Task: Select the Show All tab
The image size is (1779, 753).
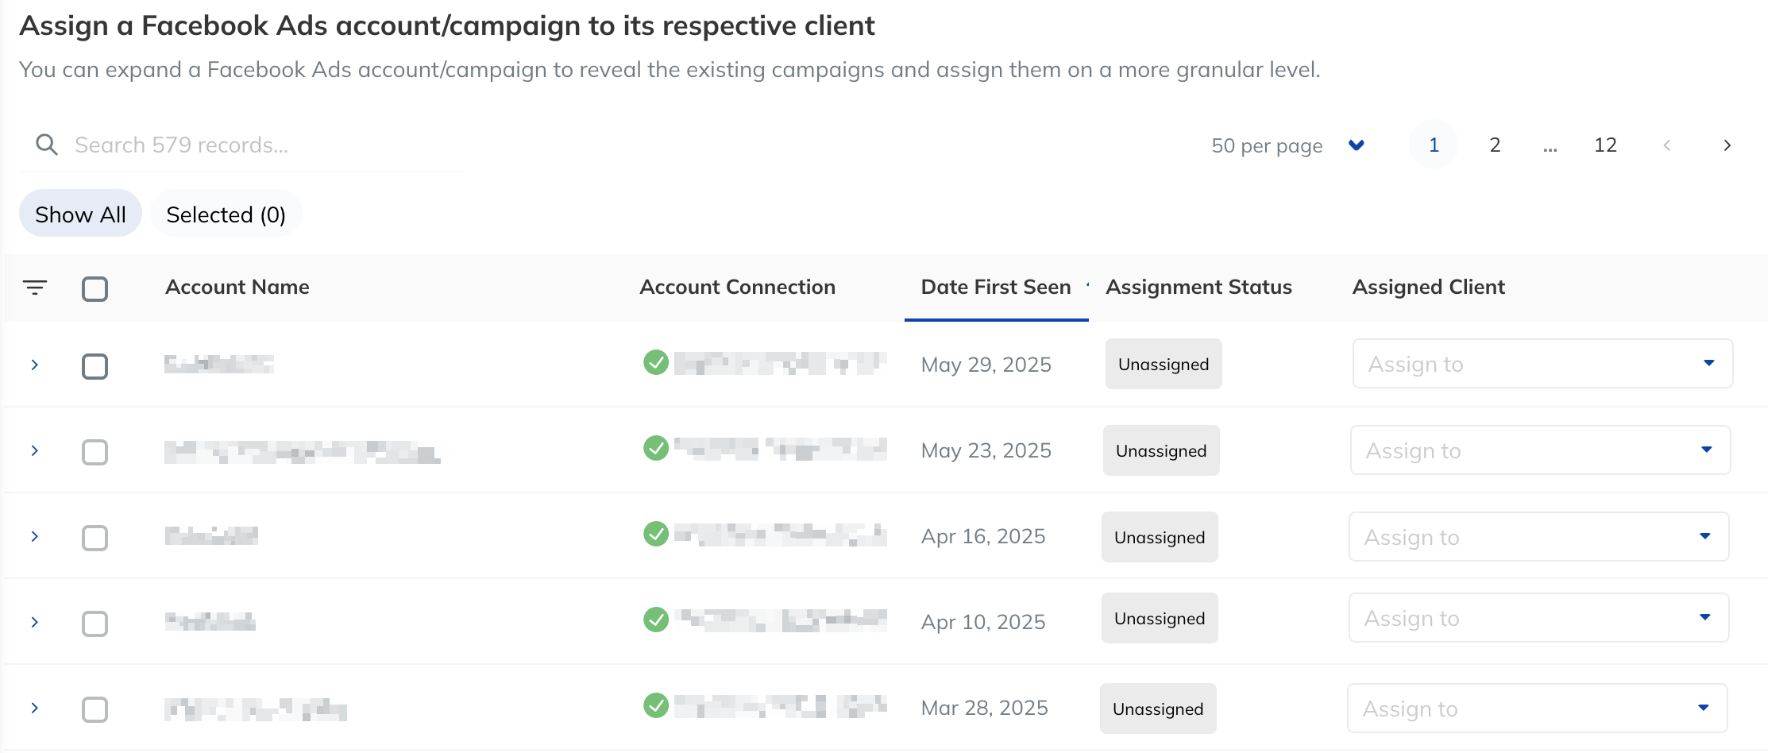Action: pos(79,213)
